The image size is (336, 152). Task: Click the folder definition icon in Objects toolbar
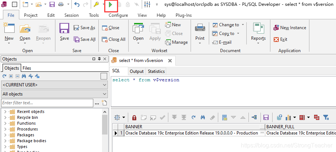point(37,76)
